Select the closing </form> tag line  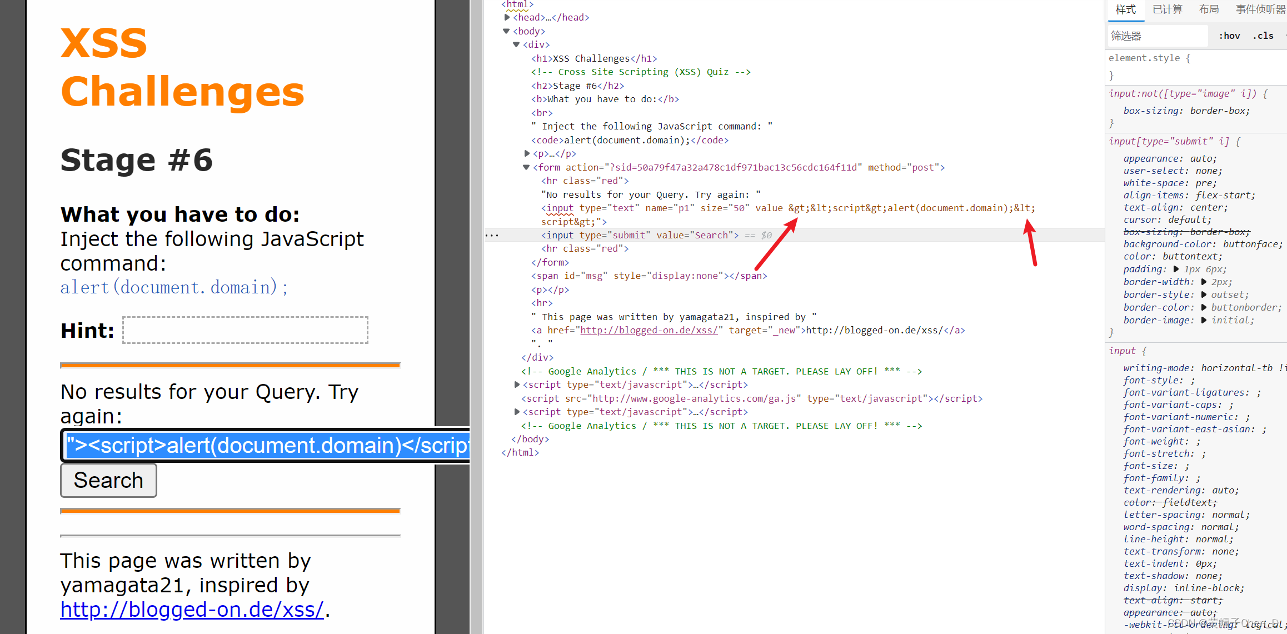pos(550,262)
